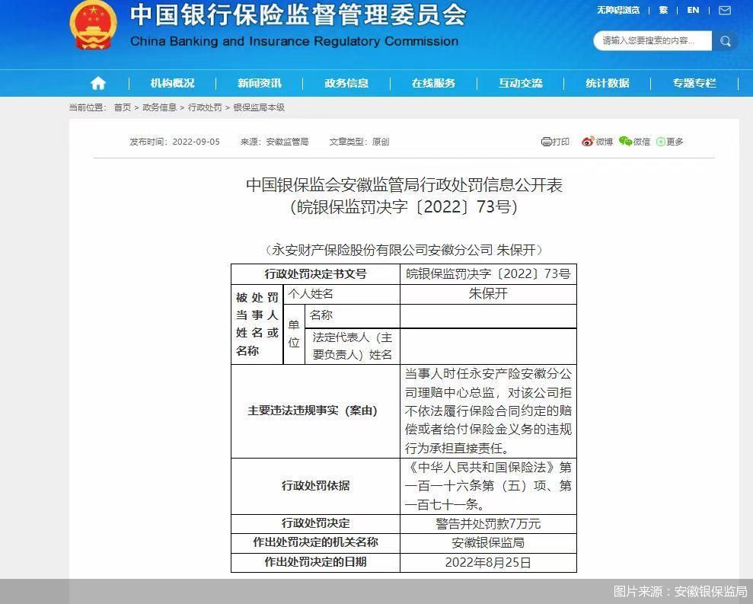Open the 新闻资讯 menu
The width and height of the screenshot is (753, 604).
click(x=260, y=83)
